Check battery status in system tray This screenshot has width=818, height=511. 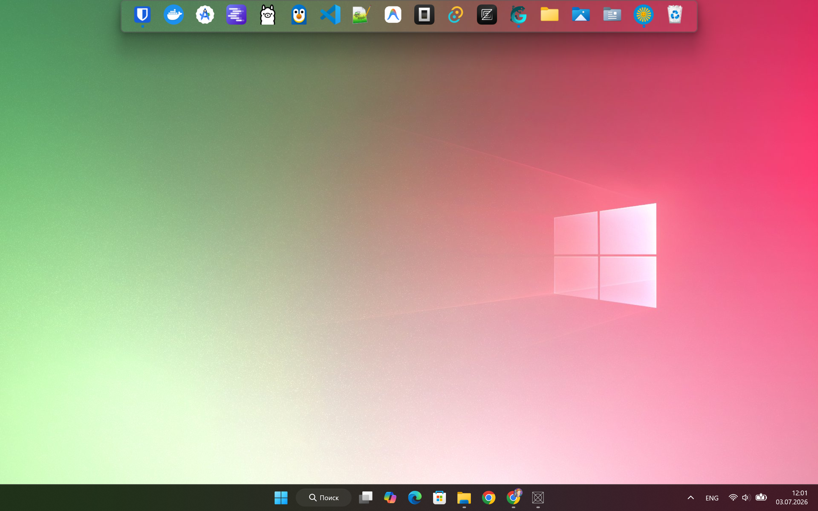(x=761, y=497)
